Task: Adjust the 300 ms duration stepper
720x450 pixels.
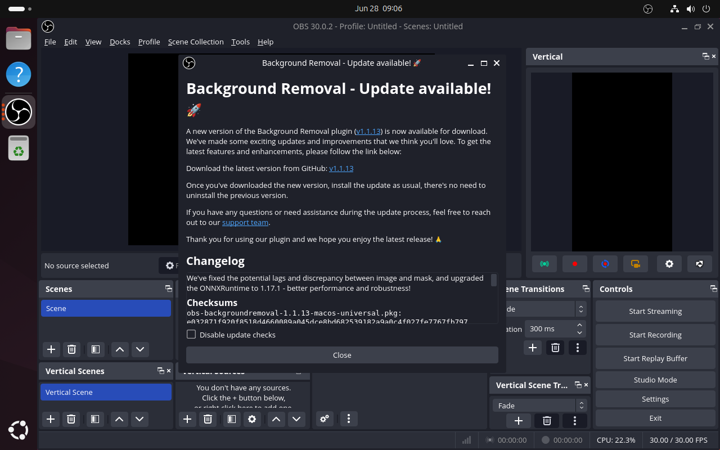Action: coord(579,328)
